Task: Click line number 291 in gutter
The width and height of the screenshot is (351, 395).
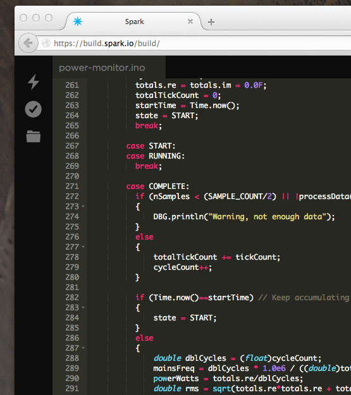Action: click(72, 388)
